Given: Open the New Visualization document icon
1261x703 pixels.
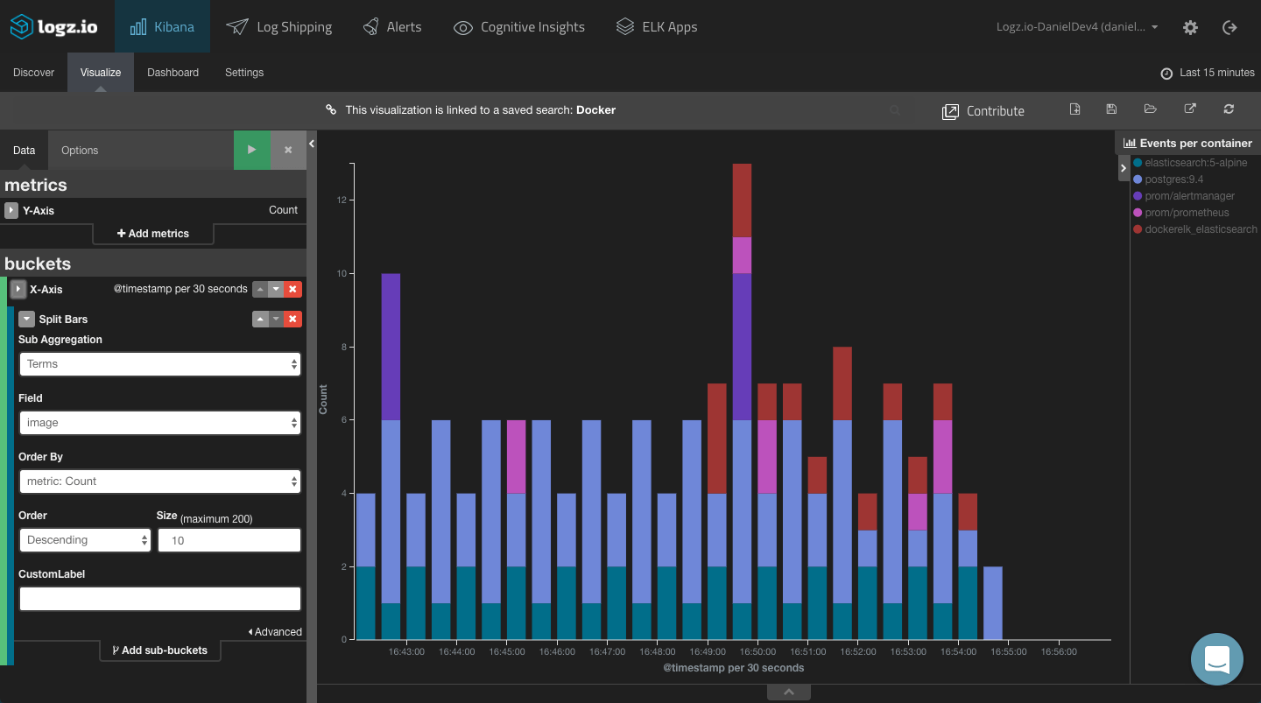Looking at the screenshot, I should tap(1075, 109).
